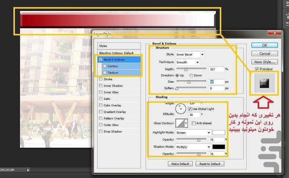Viewport: 289px width, 178px height.
Task: Click the status bar arrow beside document size
Action: (x=28, y=170)
